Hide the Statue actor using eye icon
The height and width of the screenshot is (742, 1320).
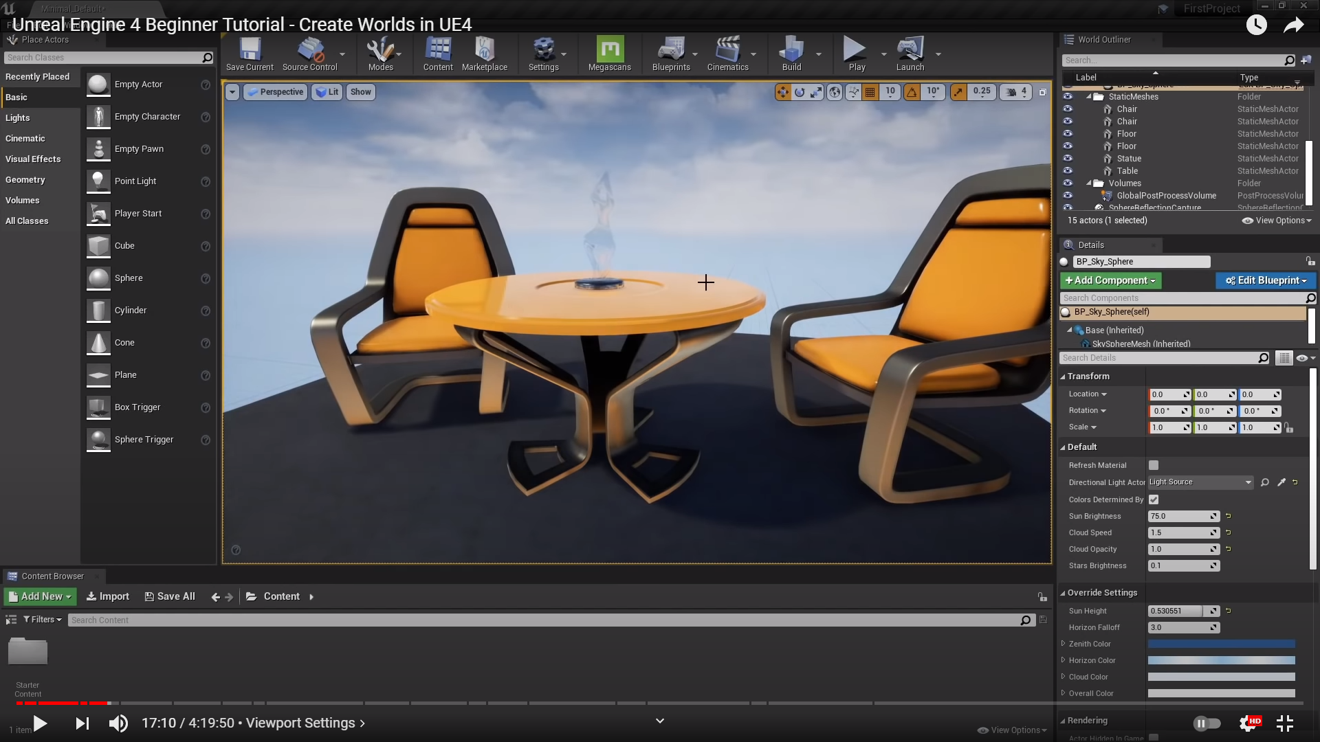pos(1068,159)
